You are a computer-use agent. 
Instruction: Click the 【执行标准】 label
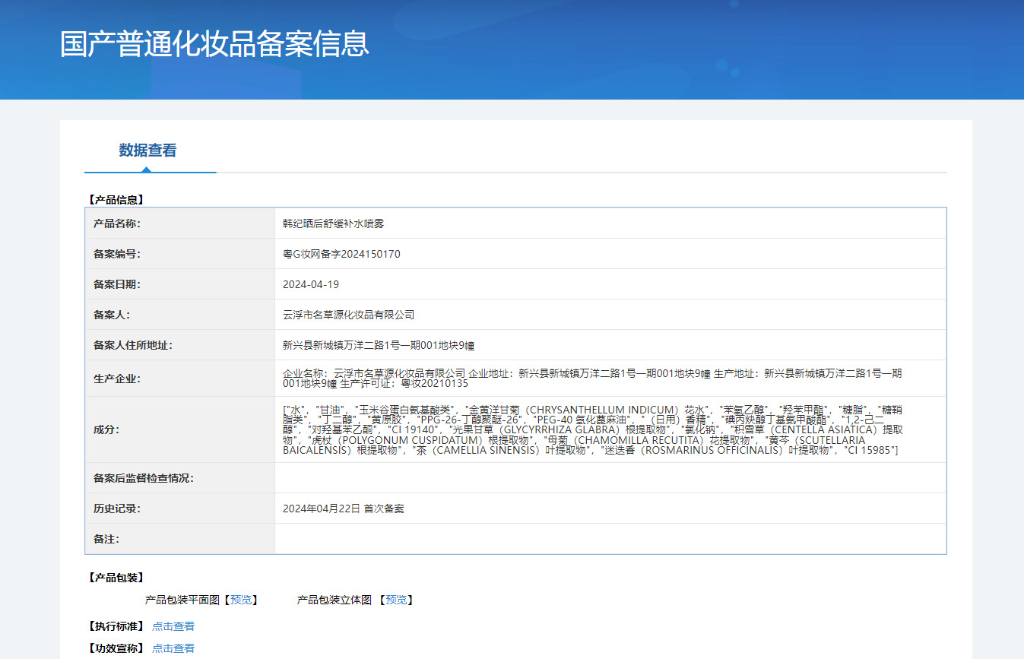coord(115,626)
